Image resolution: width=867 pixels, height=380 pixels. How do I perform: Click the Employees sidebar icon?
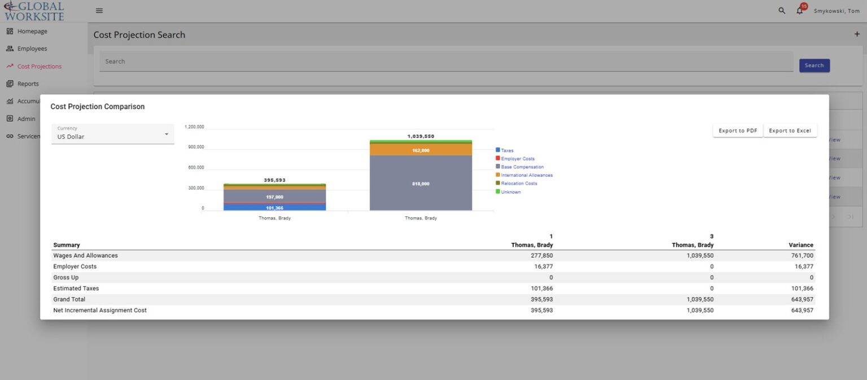10,49
